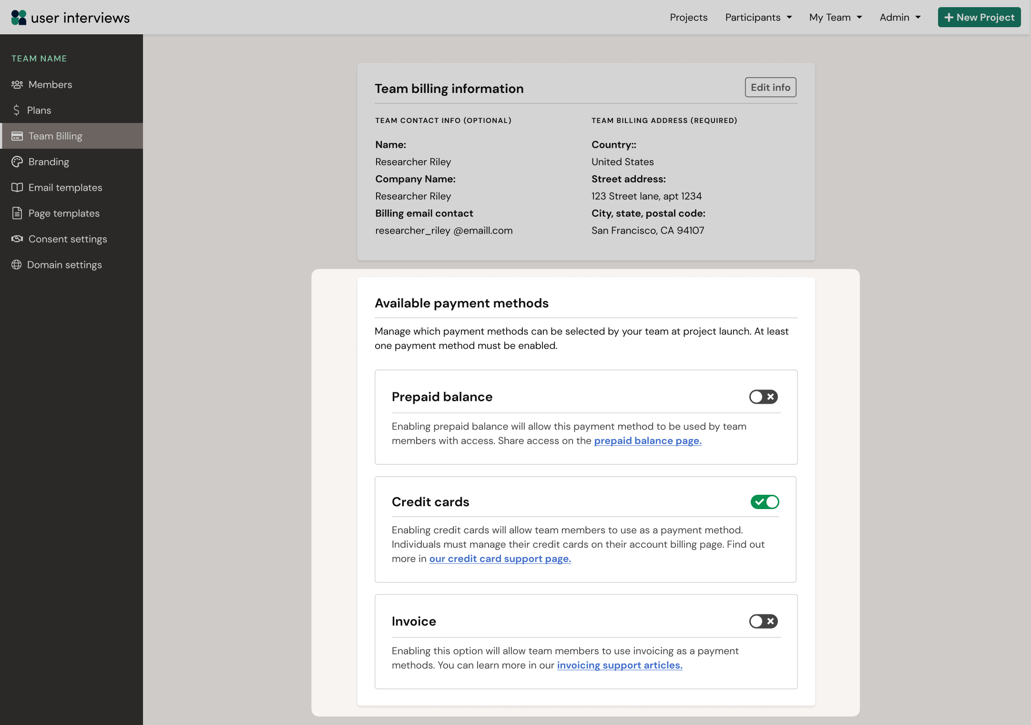Expand the Participants dropdown menu
The width and height of the screenshot is (1031, 725).
[758, 17]
